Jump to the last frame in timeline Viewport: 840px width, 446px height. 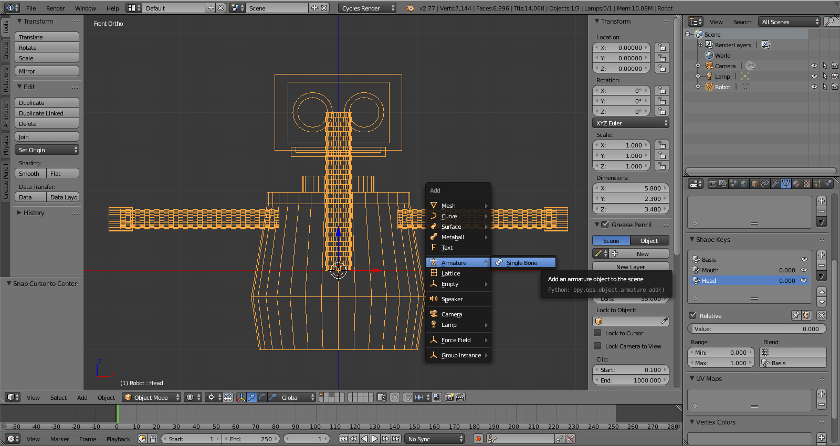tap(396, 439)
